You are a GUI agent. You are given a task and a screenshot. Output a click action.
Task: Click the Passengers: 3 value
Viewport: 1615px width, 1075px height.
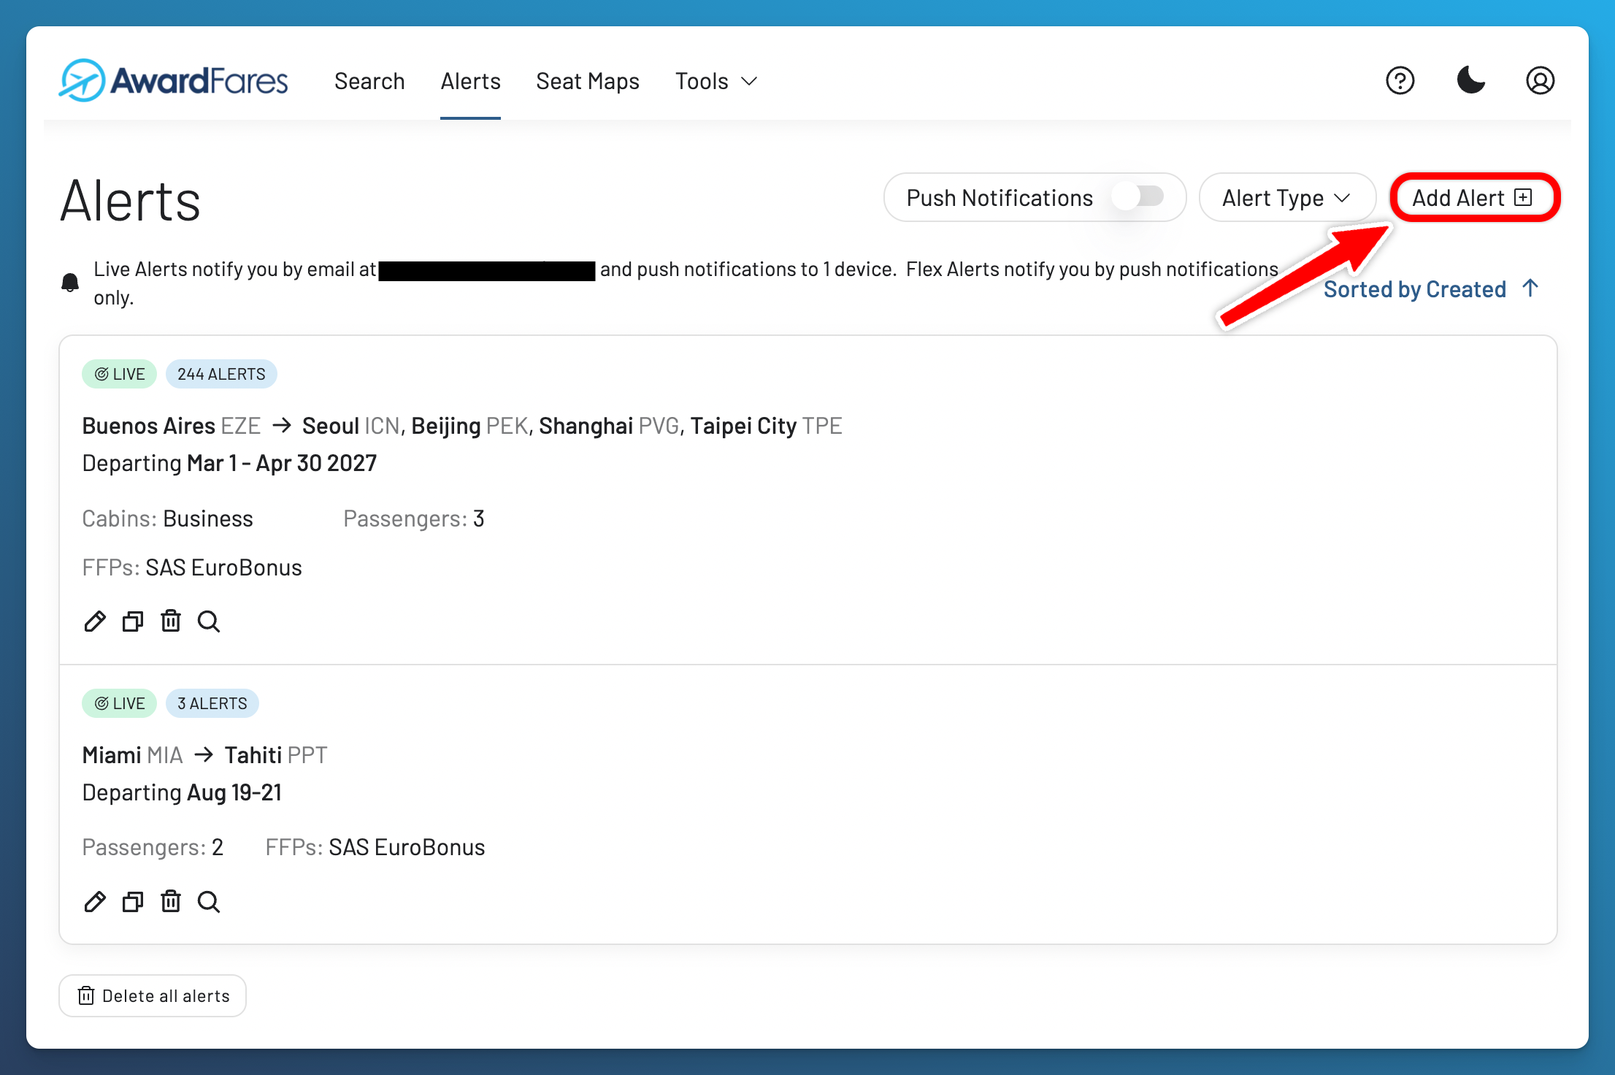tap(413, 519)
